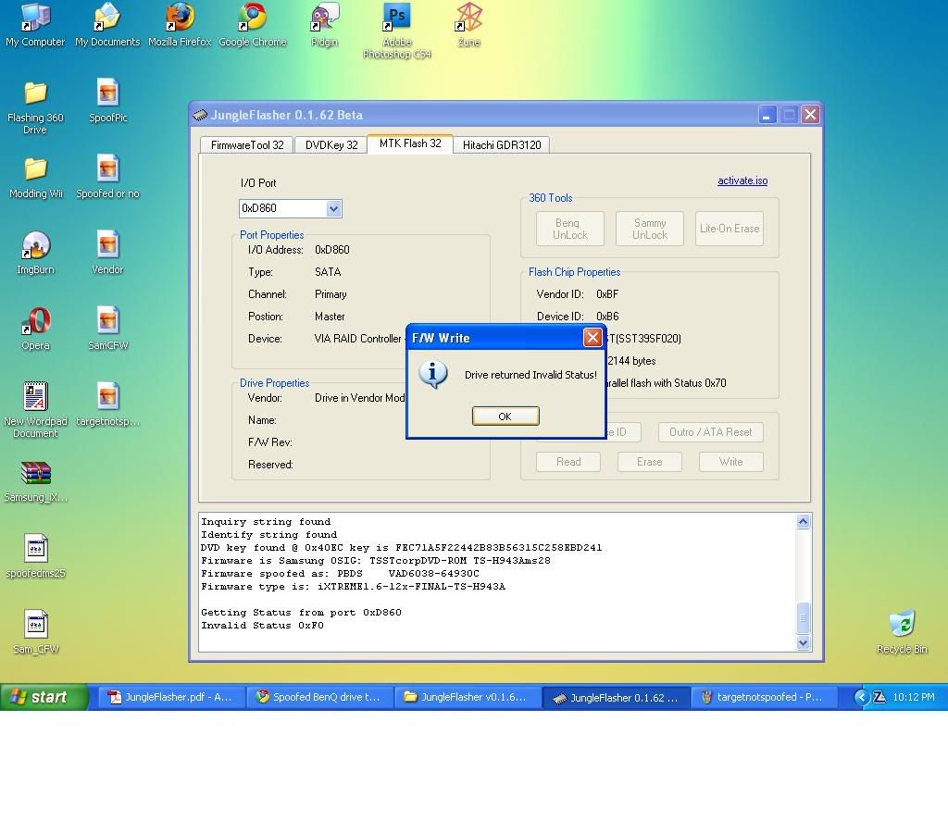This screenshot has width=948, height=833.
Task: Click the Start button
Action: (x=44, y=697)
